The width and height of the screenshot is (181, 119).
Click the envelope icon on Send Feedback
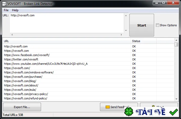[108, 107]
